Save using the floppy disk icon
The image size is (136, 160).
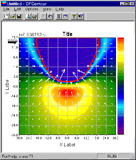[19, 16]
